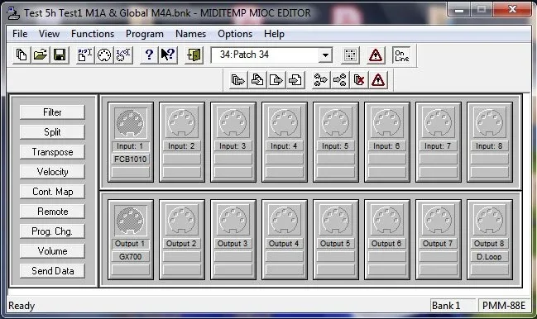The height and width of the screenshot is (319, 537).
Task: Click the Split button
Action: [x=52, y=132]
